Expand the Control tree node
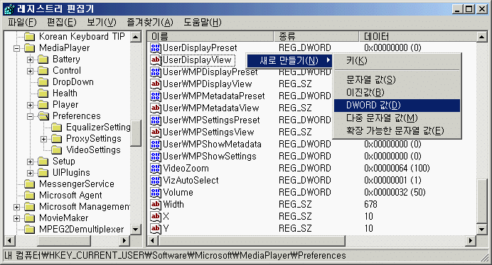 (30, 71)
